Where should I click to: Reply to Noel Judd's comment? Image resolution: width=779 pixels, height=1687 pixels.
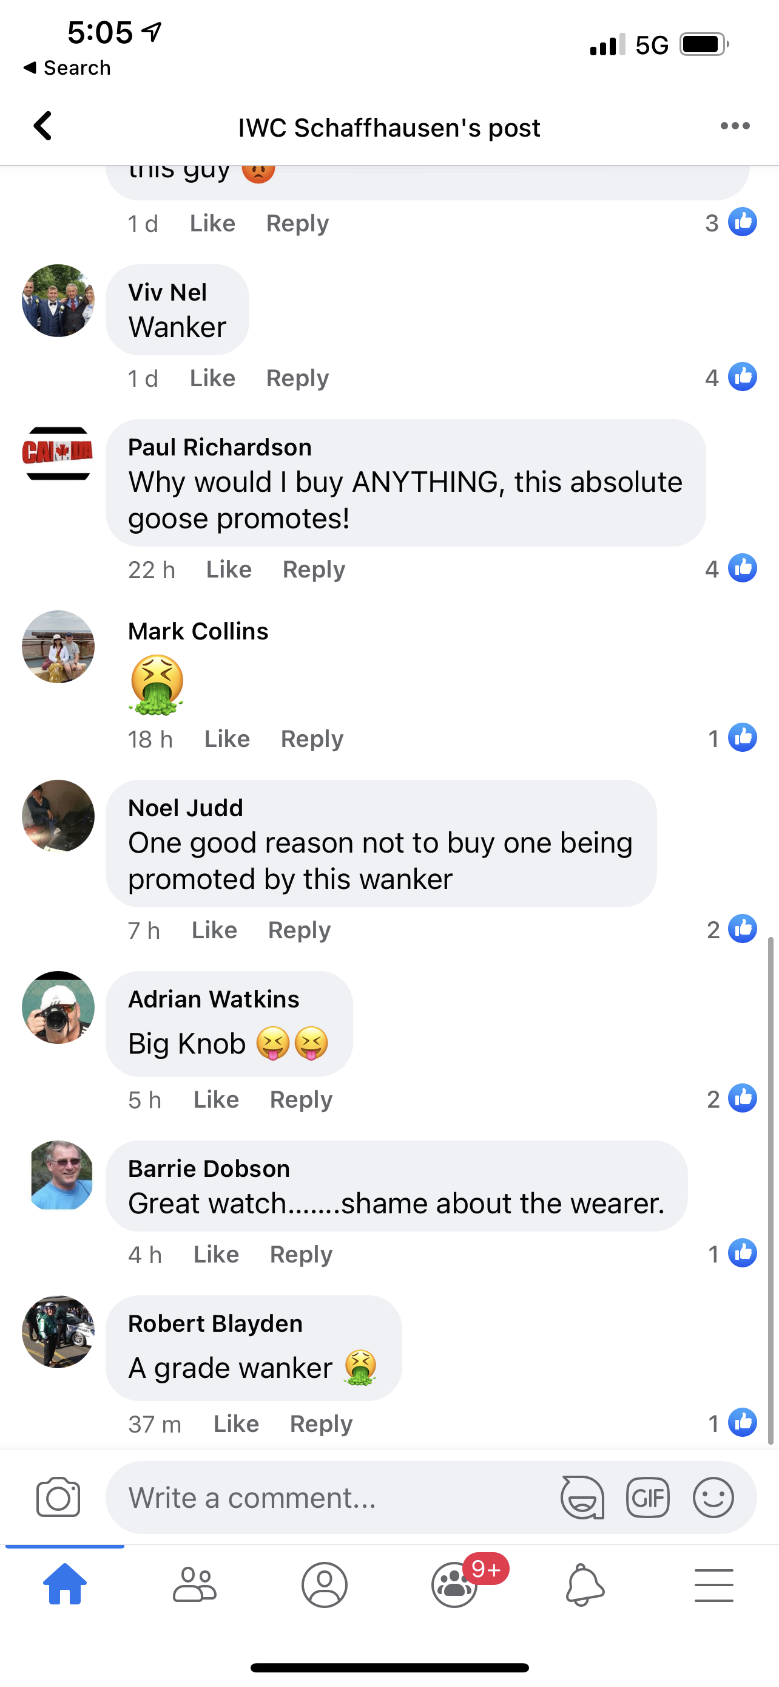click(x=300, y=930)
